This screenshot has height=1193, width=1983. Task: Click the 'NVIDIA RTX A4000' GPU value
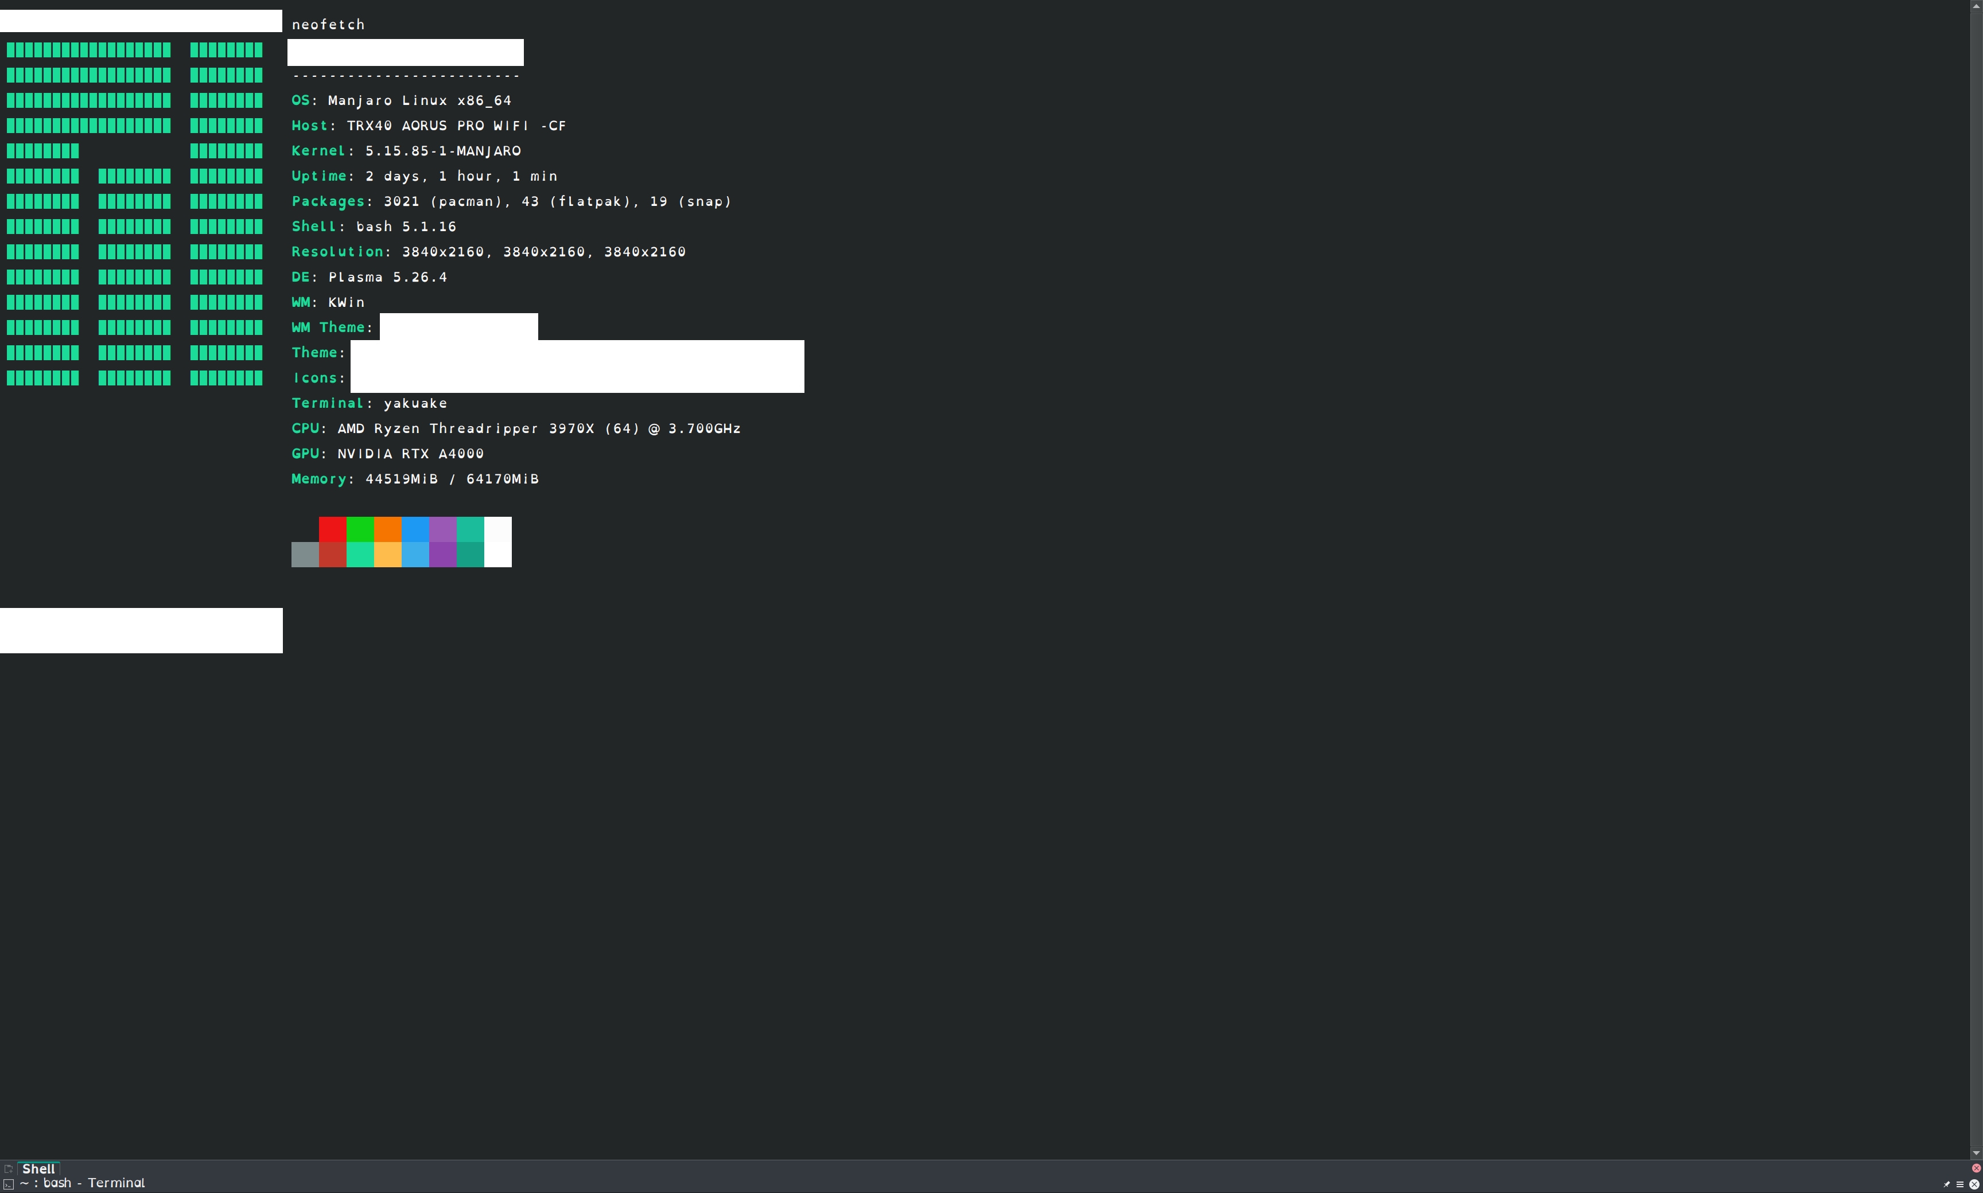tap(410, 454)
